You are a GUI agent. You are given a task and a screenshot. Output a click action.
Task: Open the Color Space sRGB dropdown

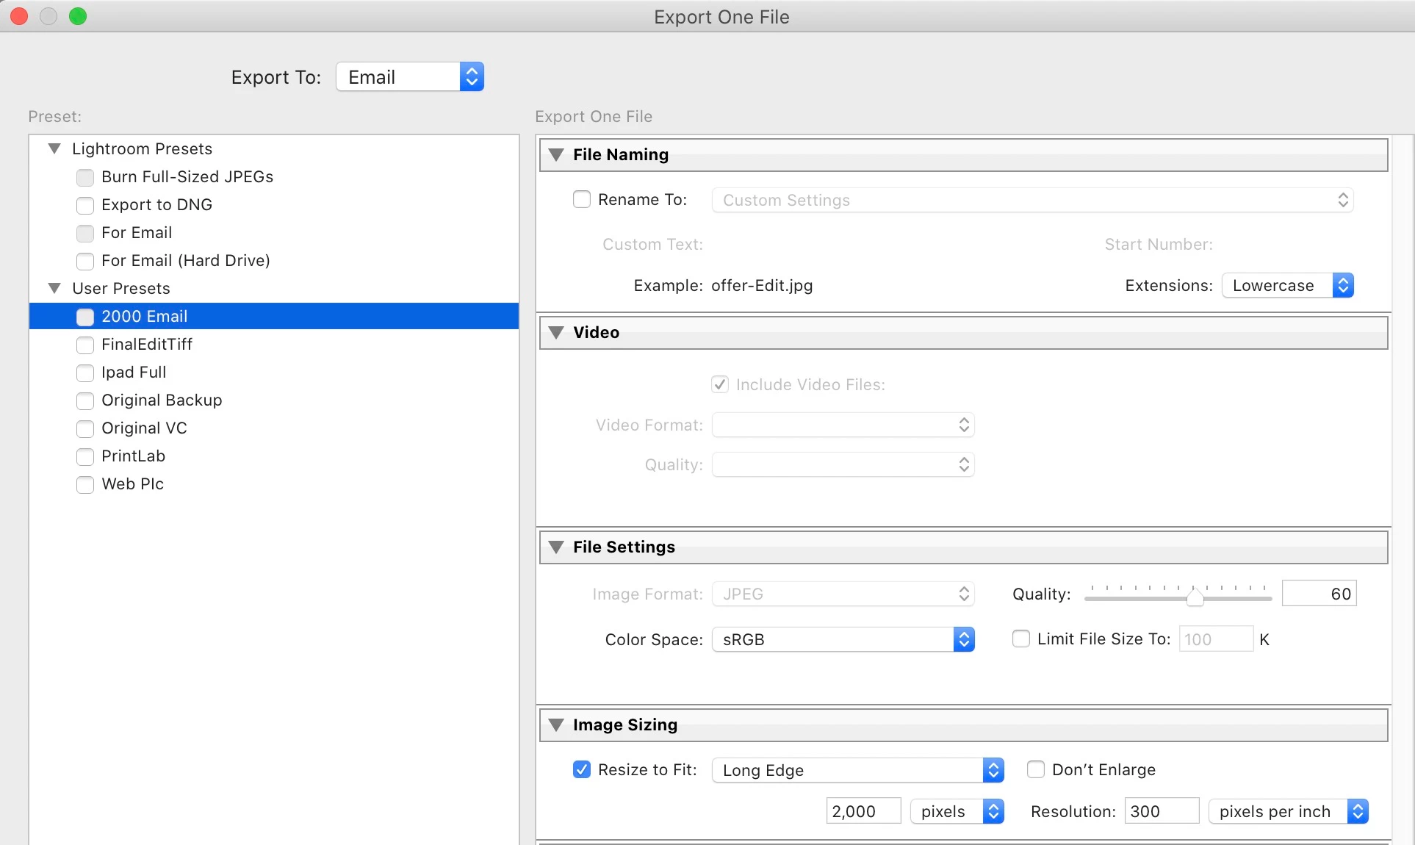pos(843,640)
